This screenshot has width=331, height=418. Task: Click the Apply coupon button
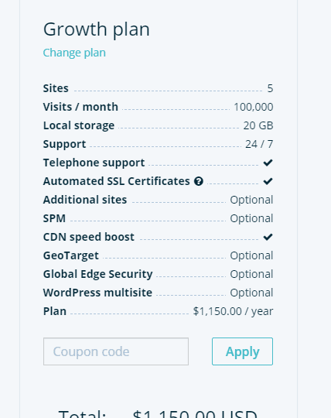242,351
